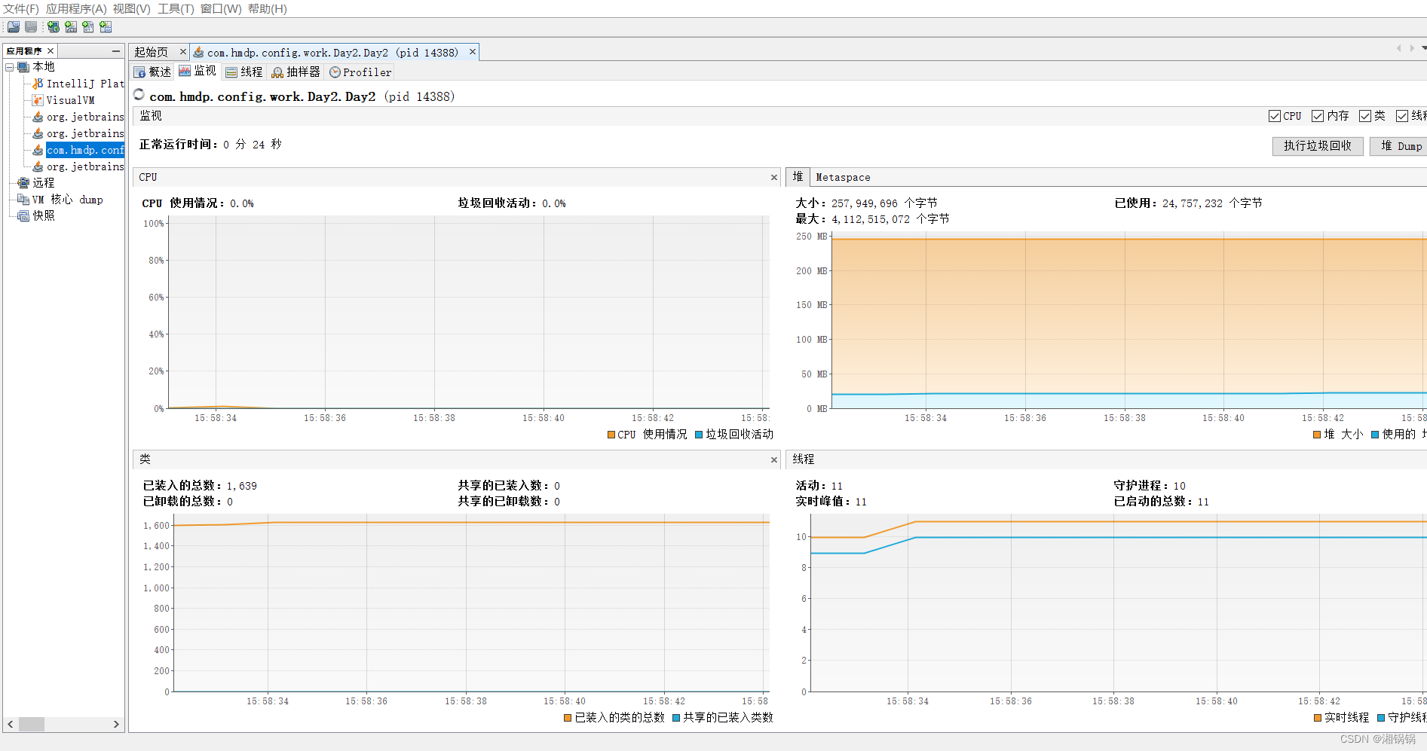Uncheck the 内存 checkbox
This screenshot has height=751, width=1427.
1318,116
